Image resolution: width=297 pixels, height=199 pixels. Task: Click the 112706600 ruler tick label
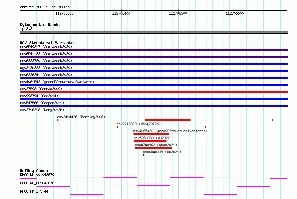click(235, 13)
